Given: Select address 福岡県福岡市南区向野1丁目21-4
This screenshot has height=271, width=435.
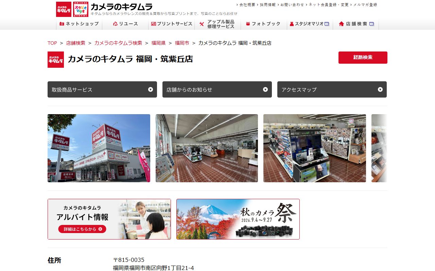Looking at the screenshot, I should 153,268.
